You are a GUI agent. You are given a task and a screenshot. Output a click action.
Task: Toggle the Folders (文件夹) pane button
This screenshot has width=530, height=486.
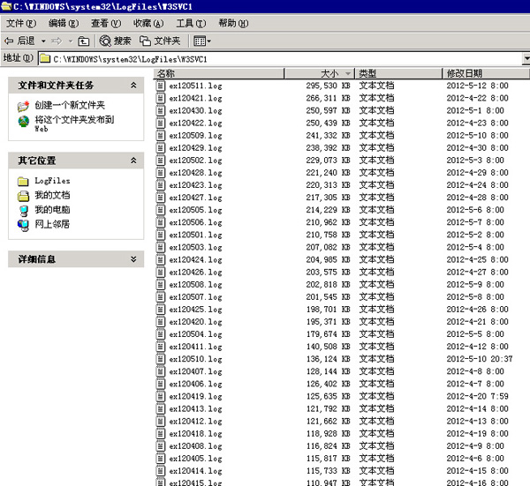tap(160, 41)
